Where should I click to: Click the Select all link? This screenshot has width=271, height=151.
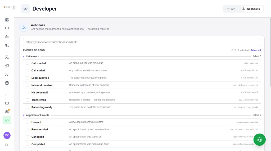click(256, 50)
